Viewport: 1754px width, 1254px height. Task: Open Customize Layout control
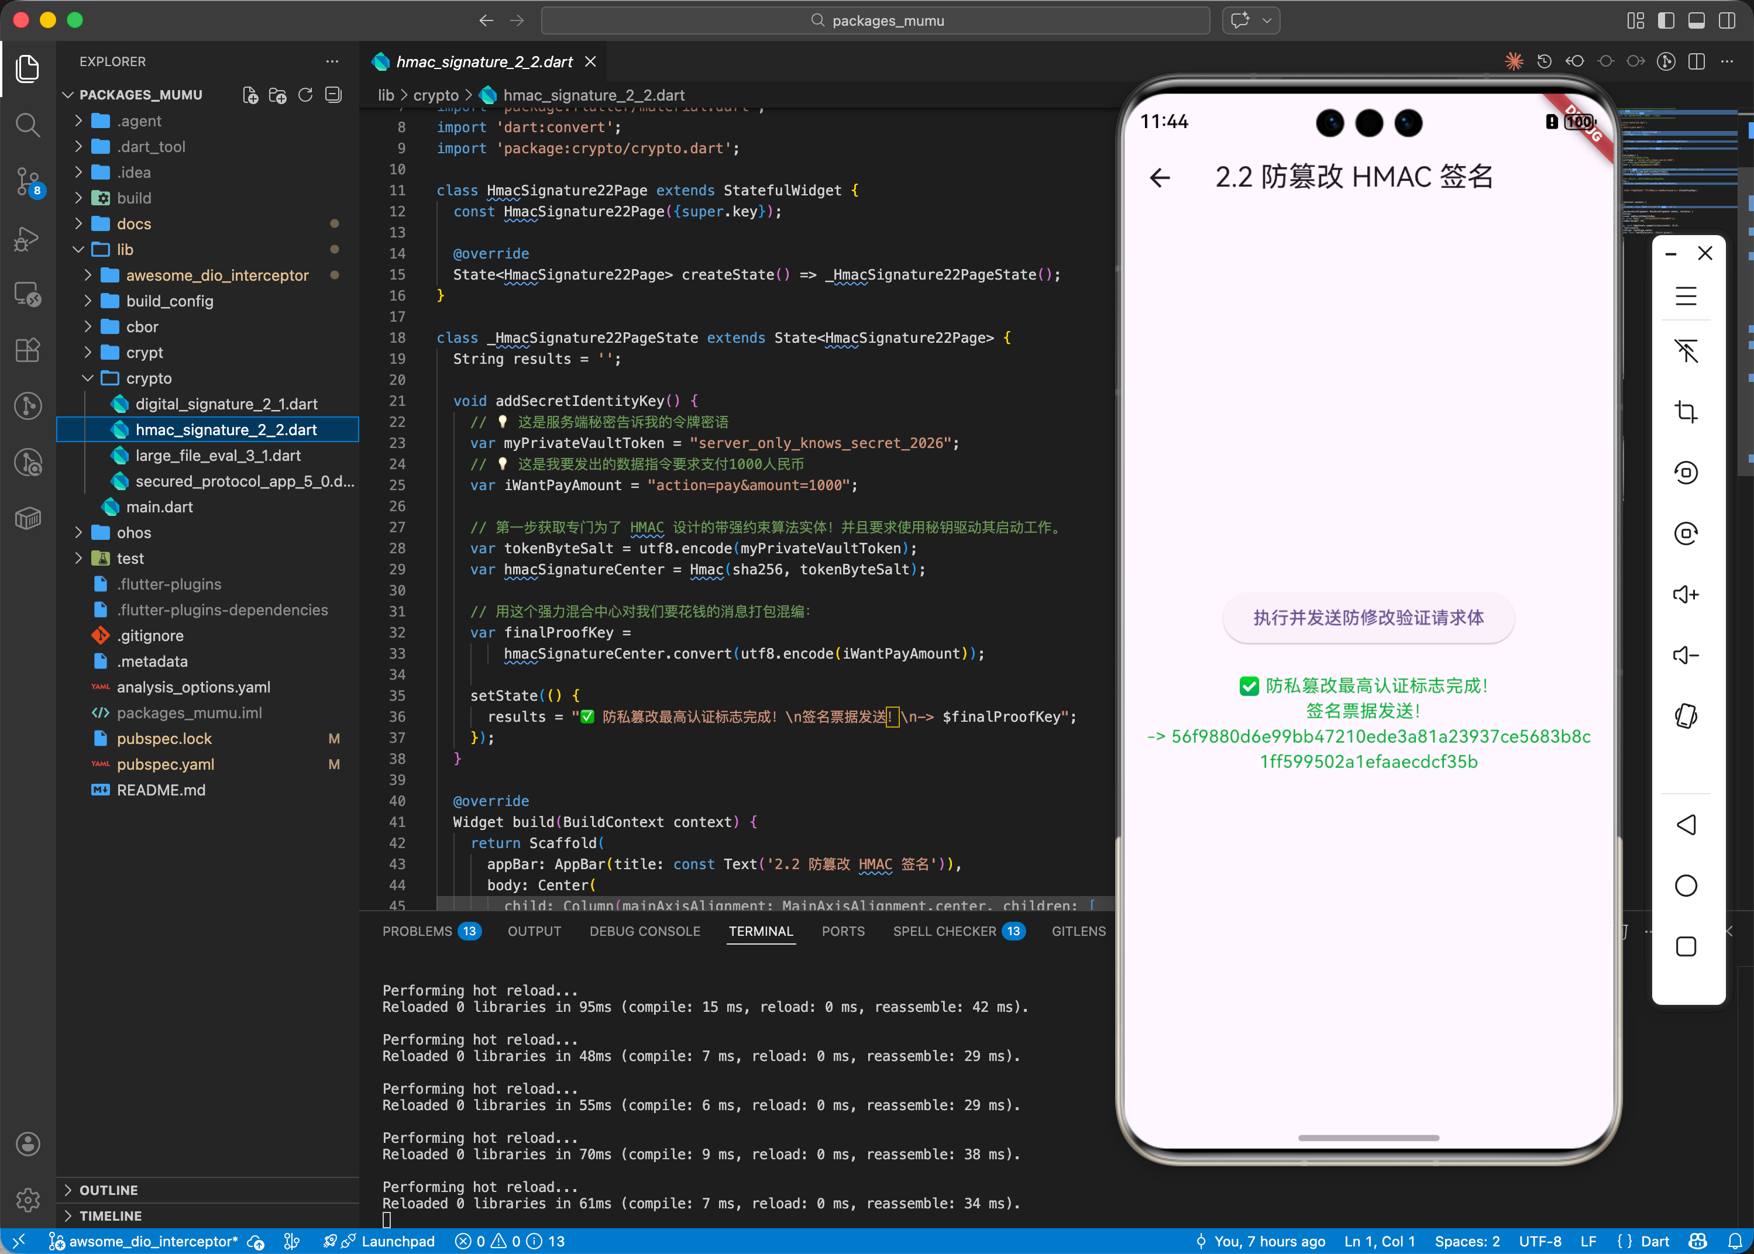point(1635,20)
